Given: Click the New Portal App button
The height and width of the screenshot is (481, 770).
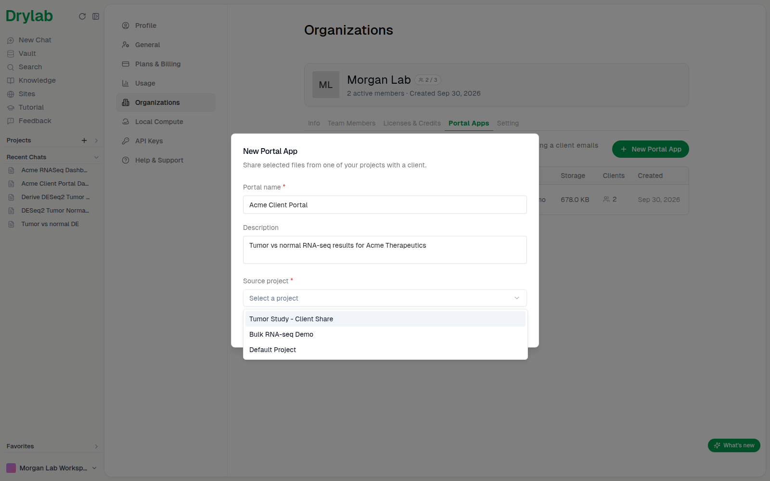Looking at the screenshot, I should 651,149.
